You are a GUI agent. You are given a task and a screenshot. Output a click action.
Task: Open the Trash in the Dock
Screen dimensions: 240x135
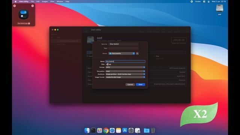point(153,130)
